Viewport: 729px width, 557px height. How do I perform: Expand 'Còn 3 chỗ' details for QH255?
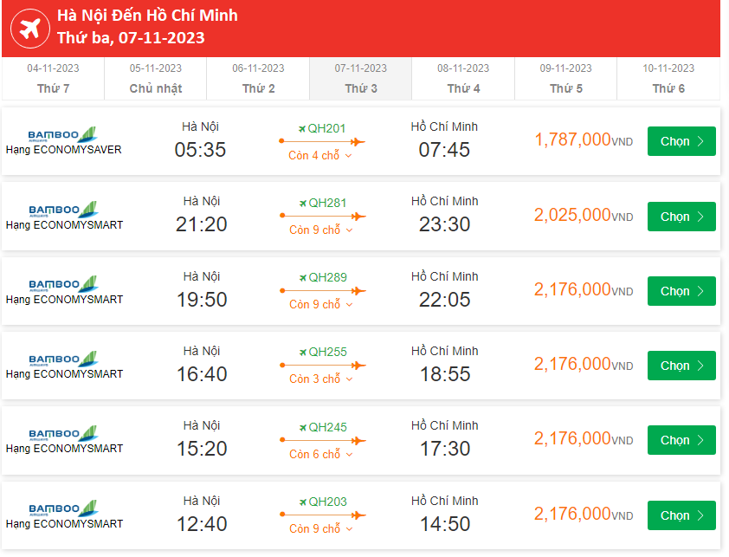pos(321,379)
